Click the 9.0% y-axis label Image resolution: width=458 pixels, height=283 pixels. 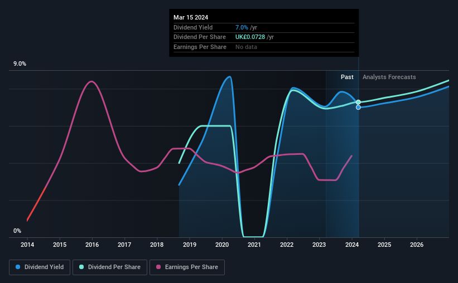click(x=20, y=64)
